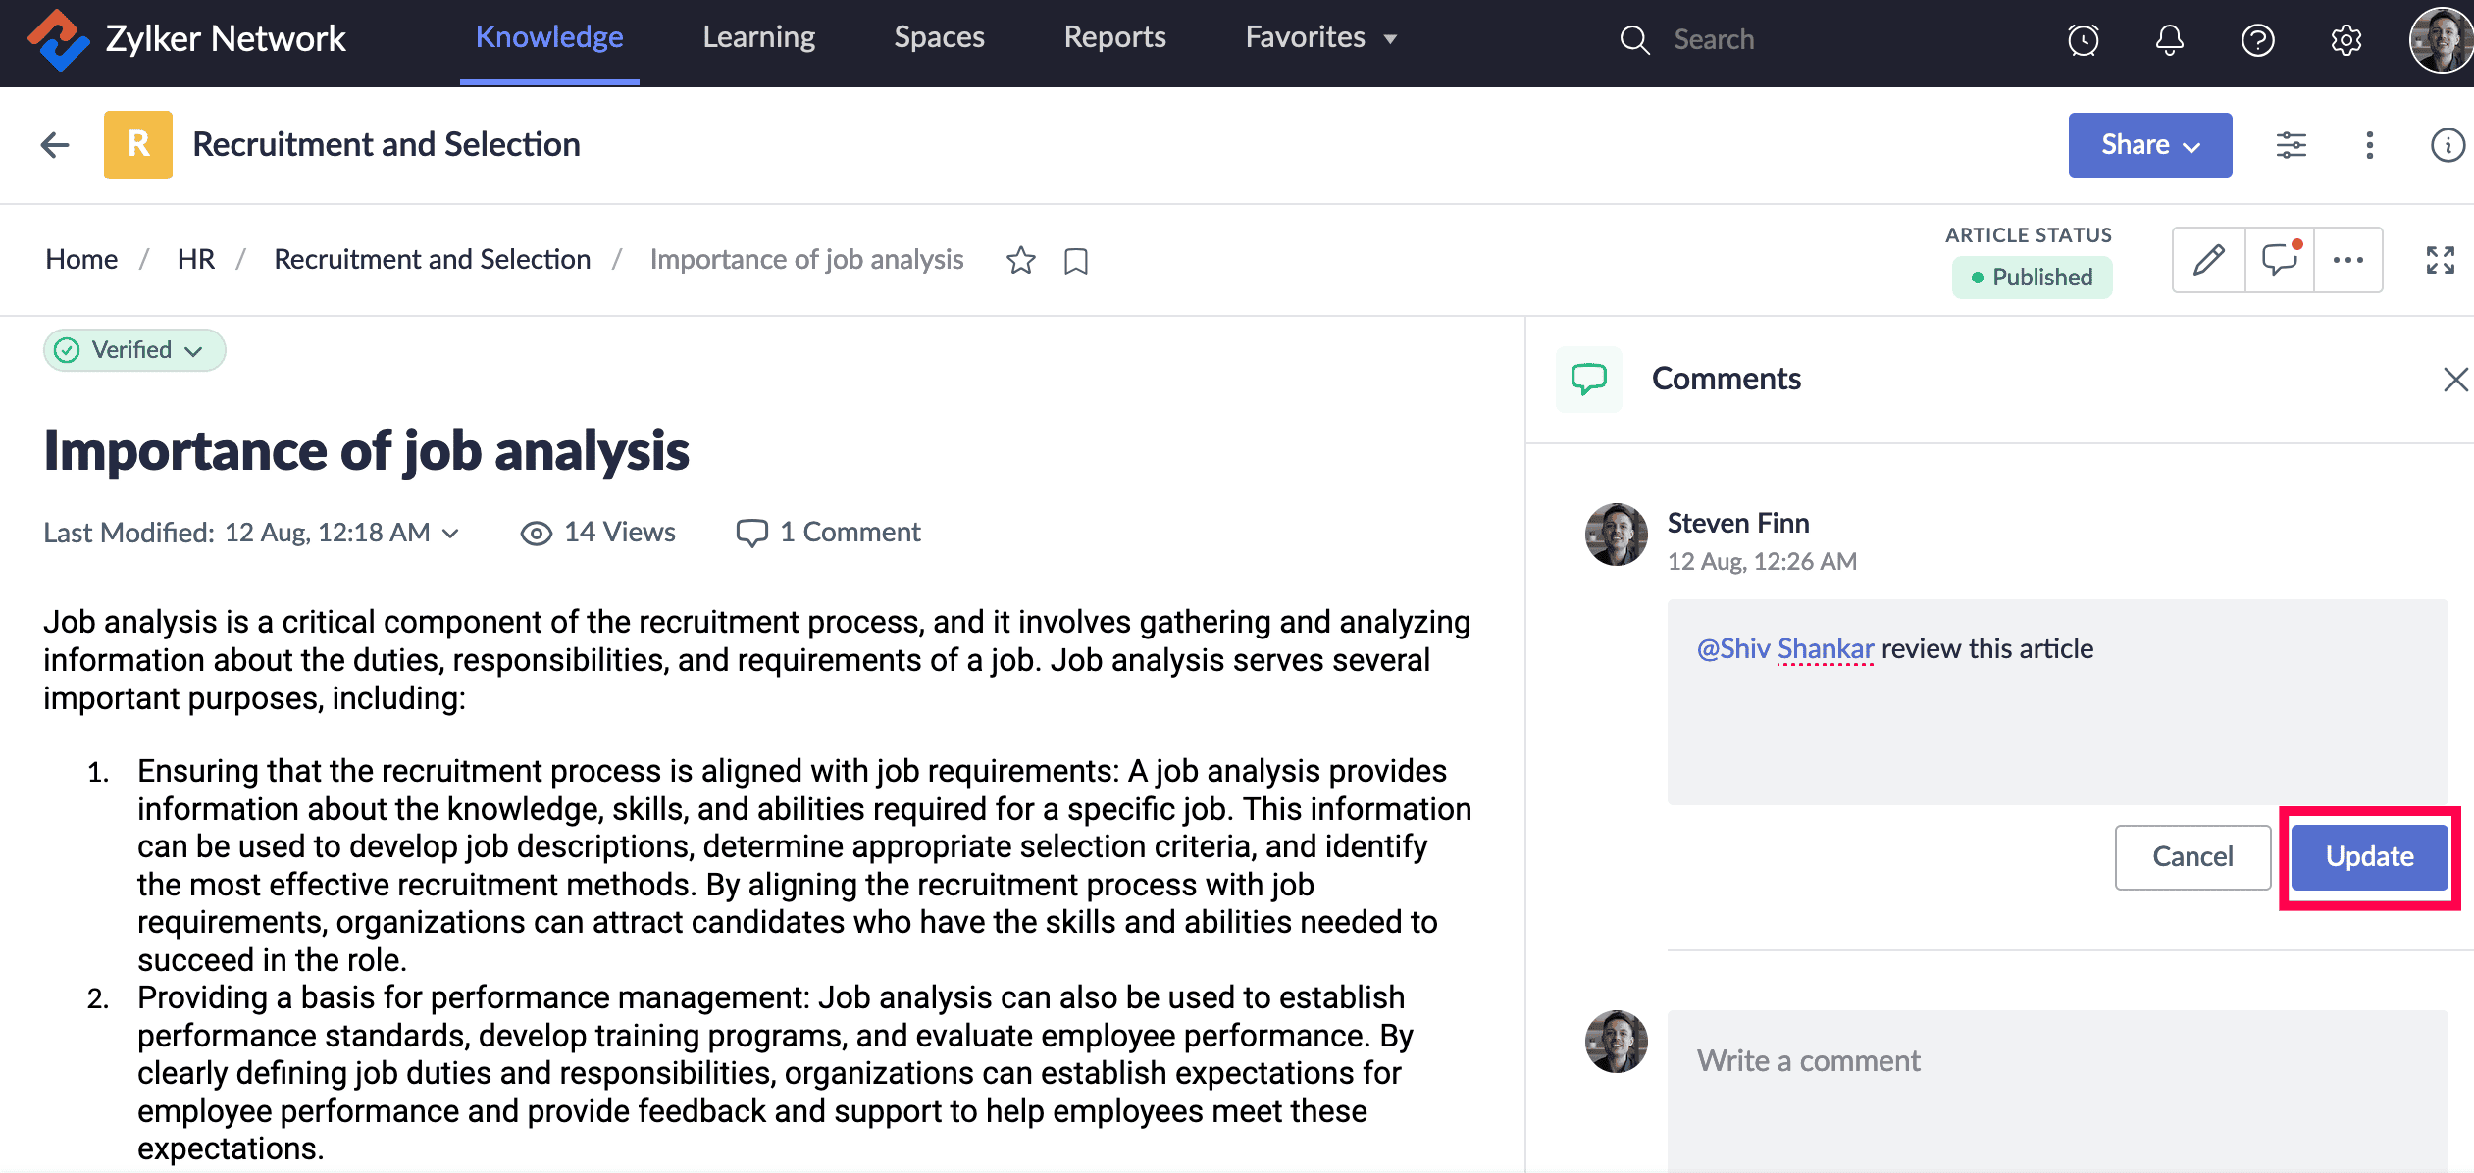Open the manual filter sliders icon
The height and width of the screenshot is (1173, 2474).
click(2291, 145)
